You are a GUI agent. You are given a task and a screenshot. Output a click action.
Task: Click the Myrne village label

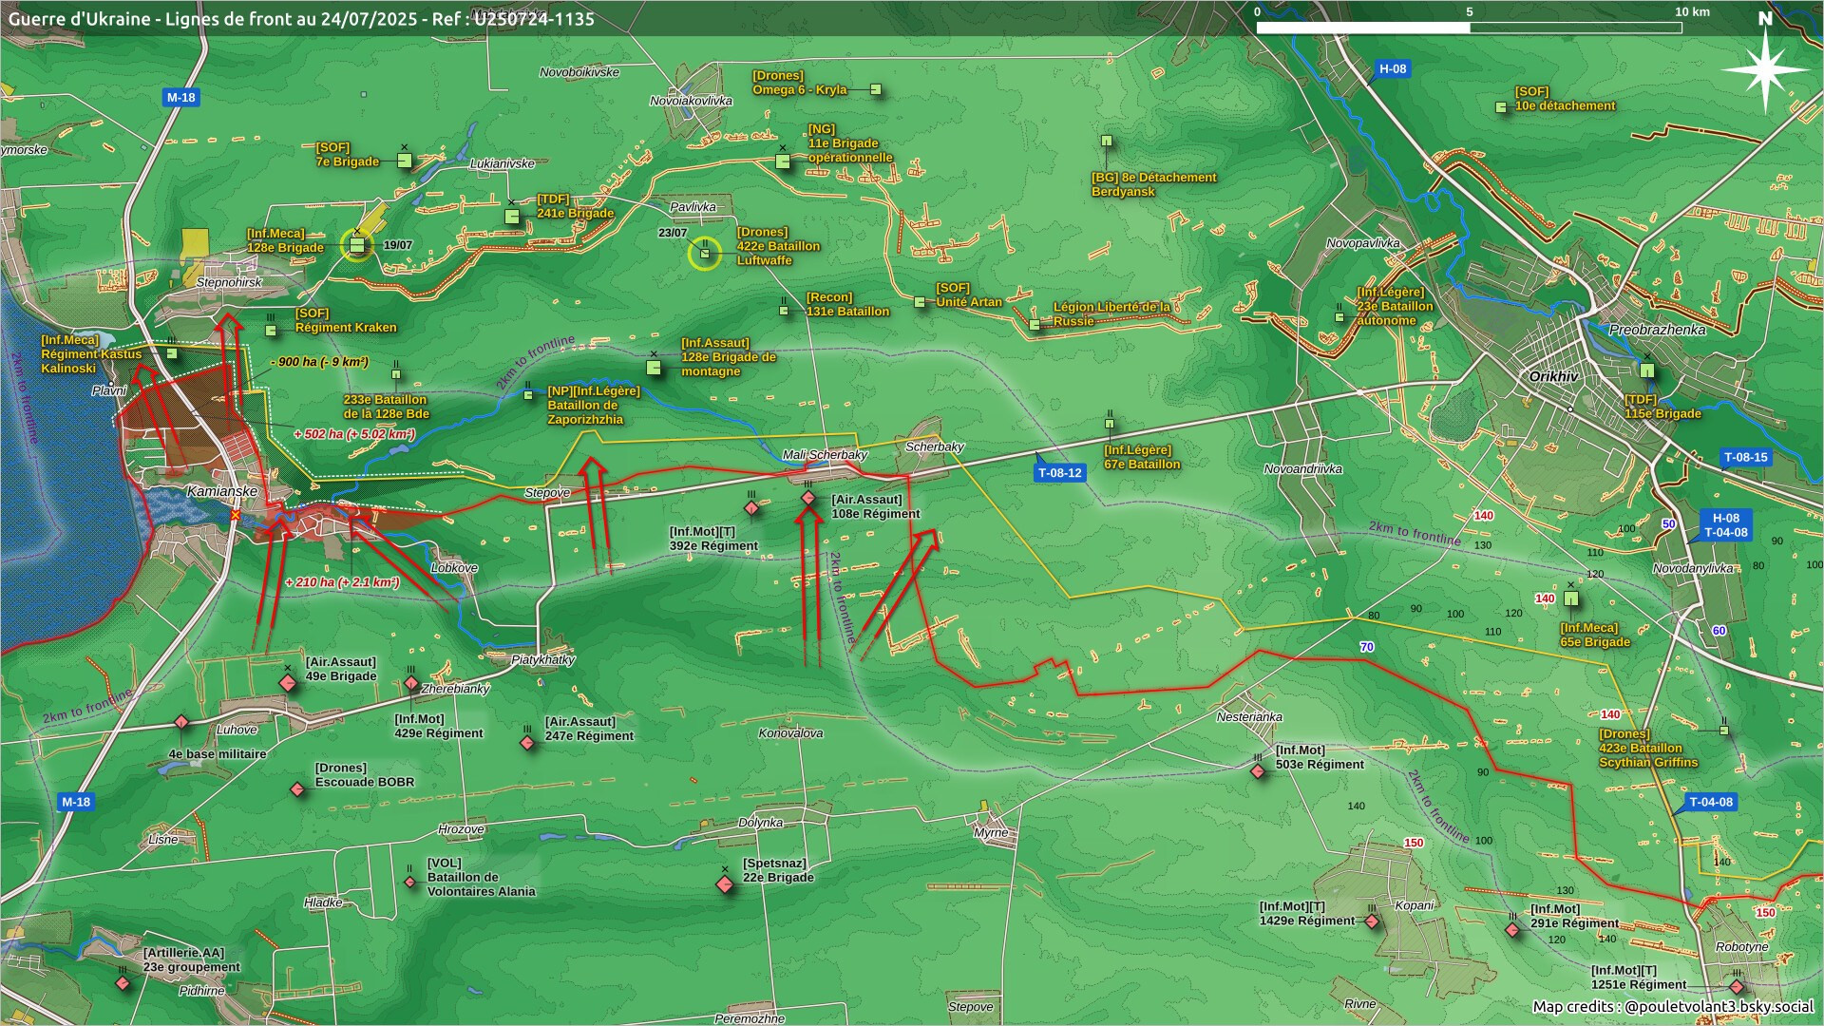pyautogui.click(x=991, y=832)
